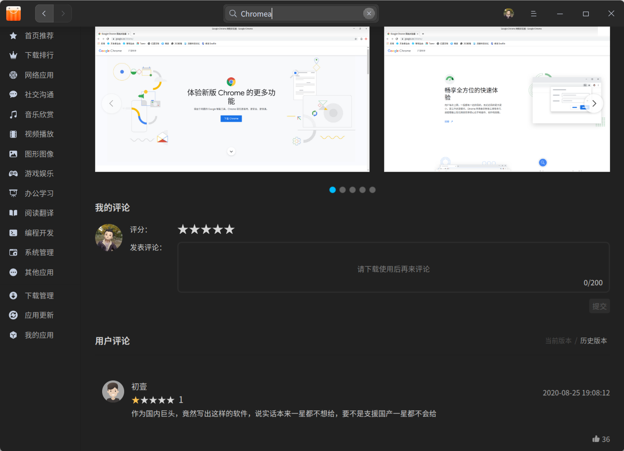Screen dimensions: 624x451
Task: Select 首页推荐 in the sidebar
Action: pos(39,36)
